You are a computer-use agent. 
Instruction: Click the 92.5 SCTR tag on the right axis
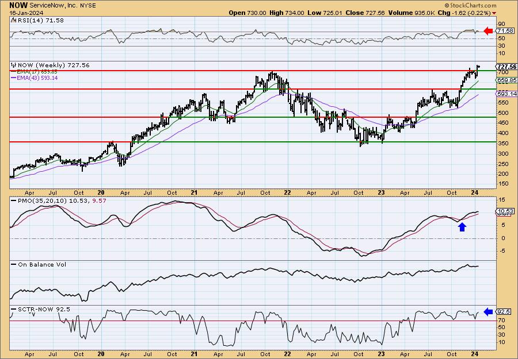pyautogui.click(x=504, y=311)
